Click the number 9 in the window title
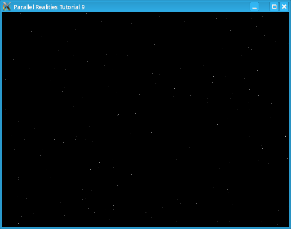 [83, 7]
